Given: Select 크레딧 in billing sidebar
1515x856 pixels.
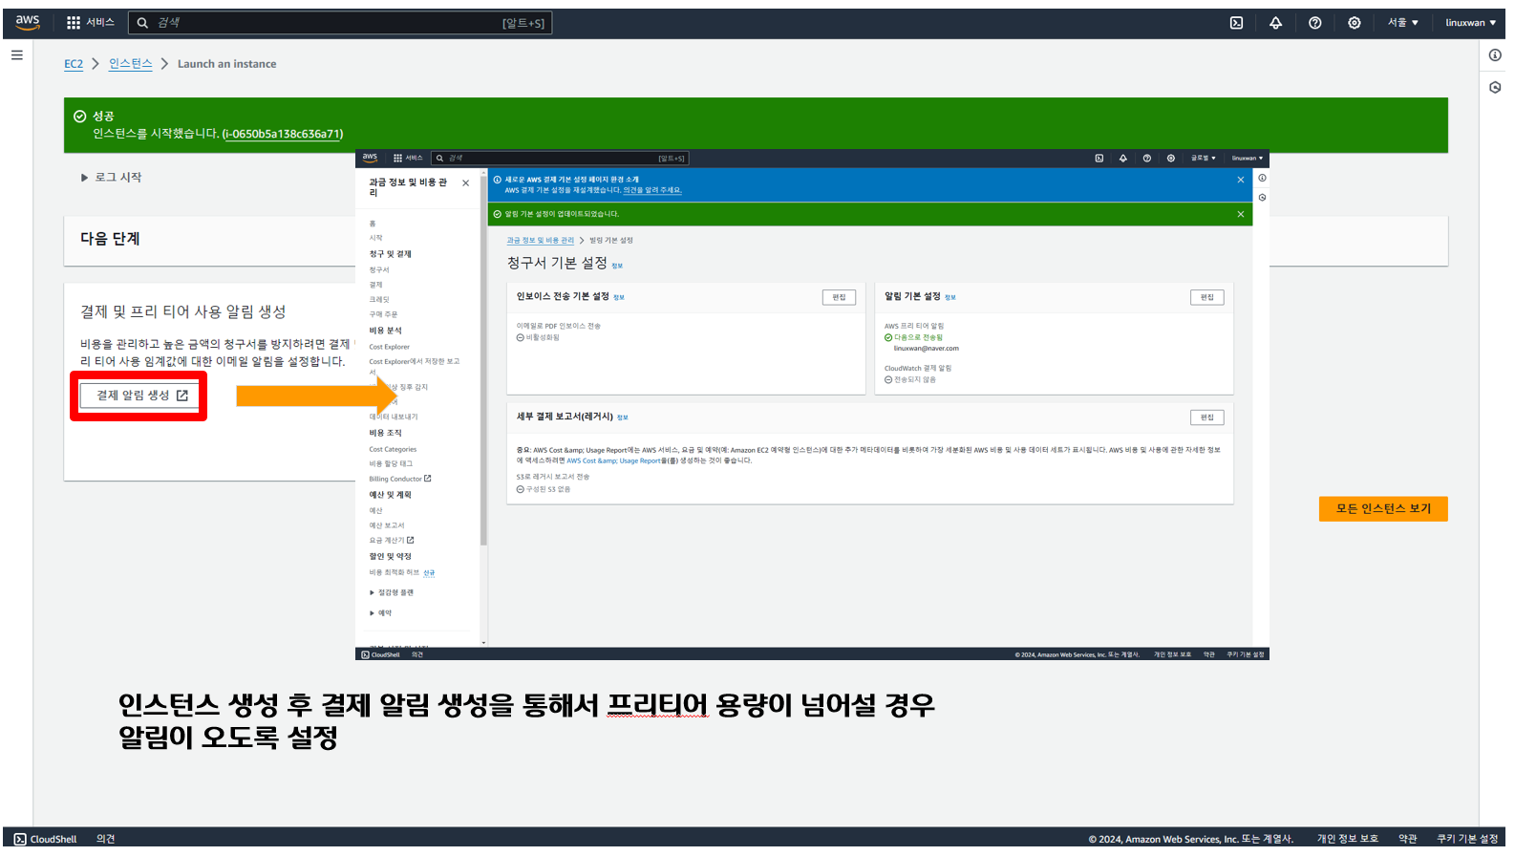Looking at the screenshot, I should [379, 300].
